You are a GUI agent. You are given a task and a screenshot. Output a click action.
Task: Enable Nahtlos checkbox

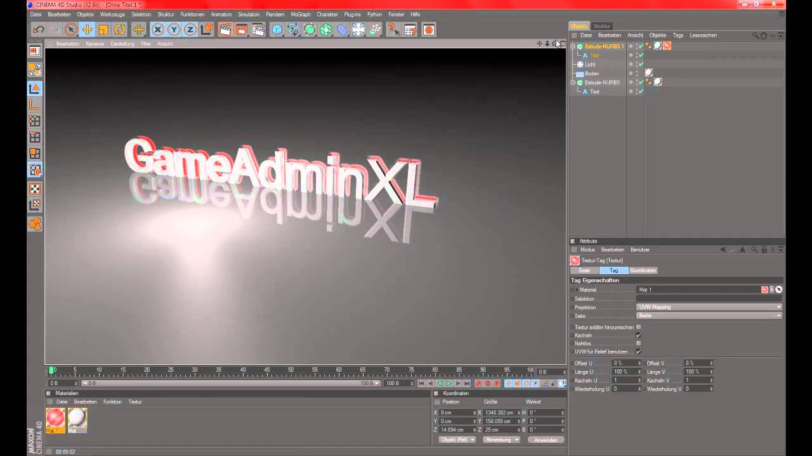point(638,343)
